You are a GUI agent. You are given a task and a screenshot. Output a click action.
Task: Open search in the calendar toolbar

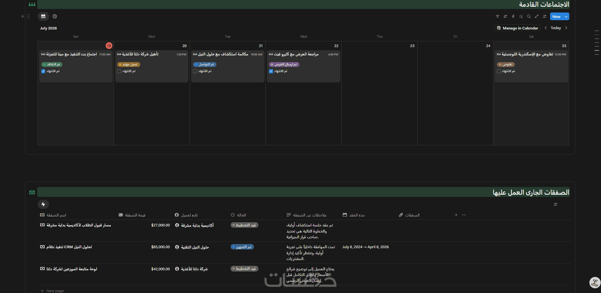pyautogui.click(x=529, y=16)
